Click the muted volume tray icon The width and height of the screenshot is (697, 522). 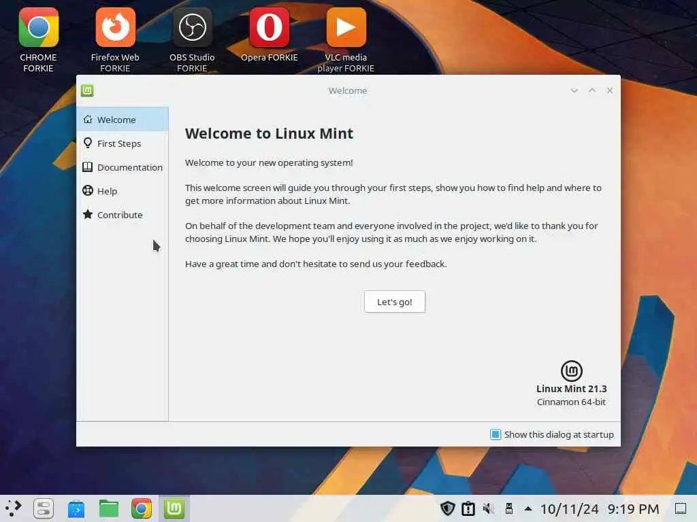(x=489, y=508)
